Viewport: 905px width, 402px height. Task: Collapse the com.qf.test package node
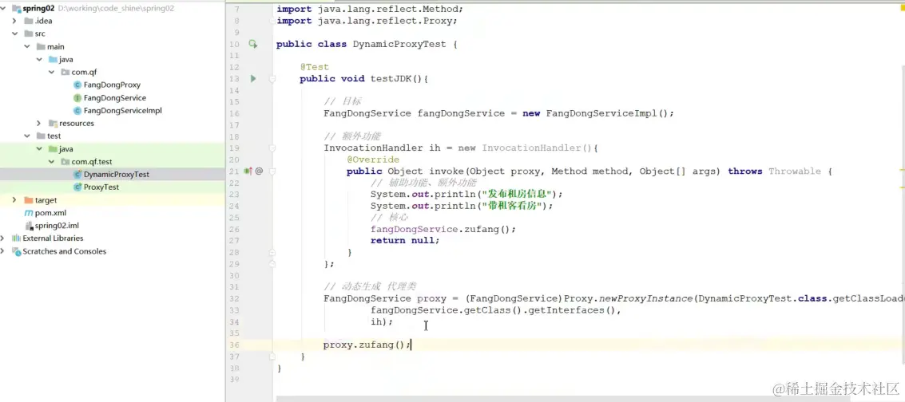(51, 162)
